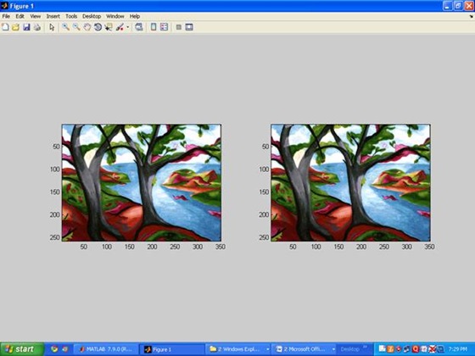Click the Figure 1 title bar icon
This screenshot has width=475, height=356.
click(4, 5)
